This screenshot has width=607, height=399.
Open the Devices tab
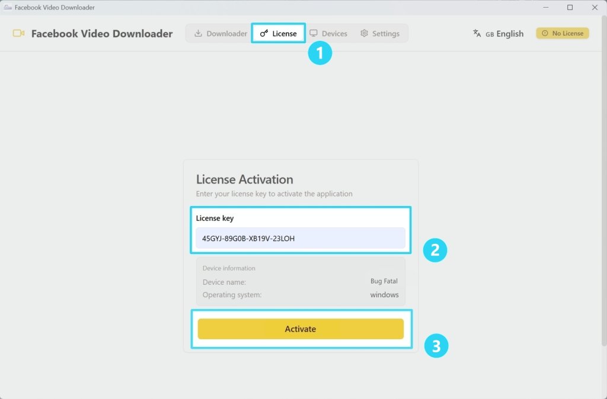coord(329,34)
